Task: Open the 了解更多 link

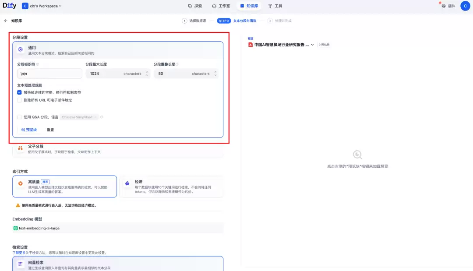Action: point(19,253)
